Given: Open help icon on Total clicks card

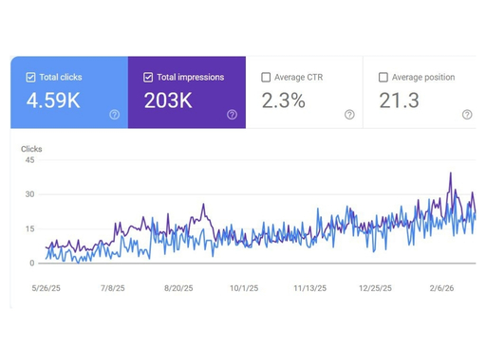Looking at the screenshot, I should tap(115, 115).
